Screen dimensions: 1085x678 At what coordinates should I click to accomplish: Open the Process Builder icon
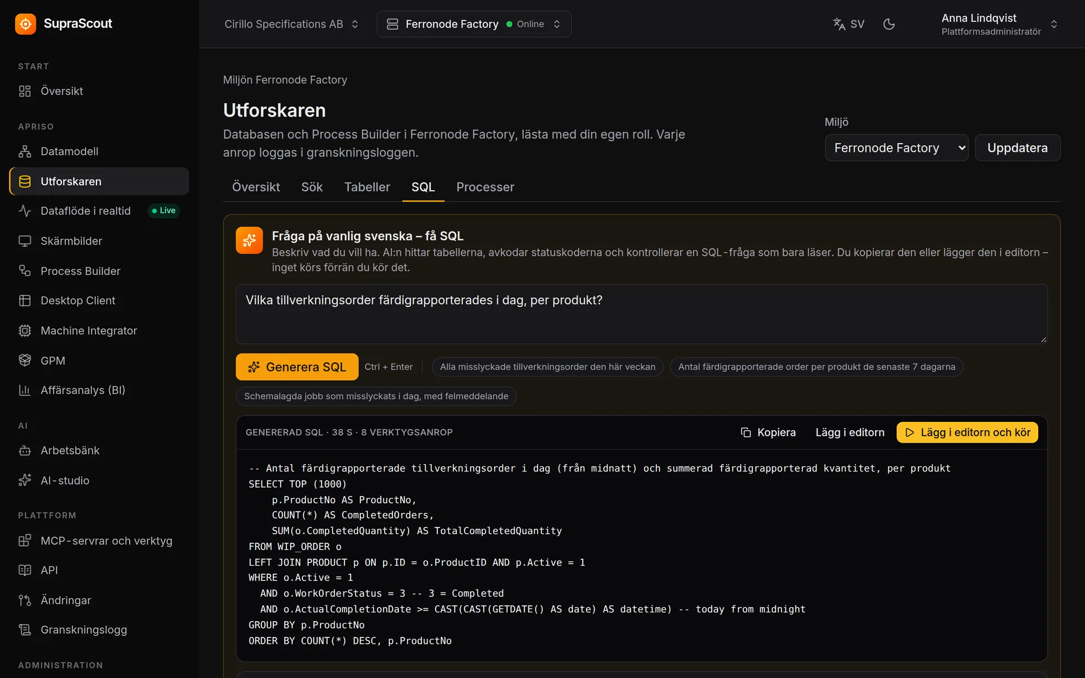tap(25, 271)
